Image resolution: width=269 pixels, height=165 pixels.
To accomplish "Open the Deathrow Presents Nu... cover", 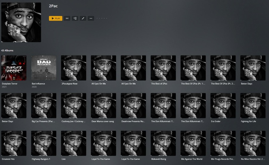I will click(133, 106).
